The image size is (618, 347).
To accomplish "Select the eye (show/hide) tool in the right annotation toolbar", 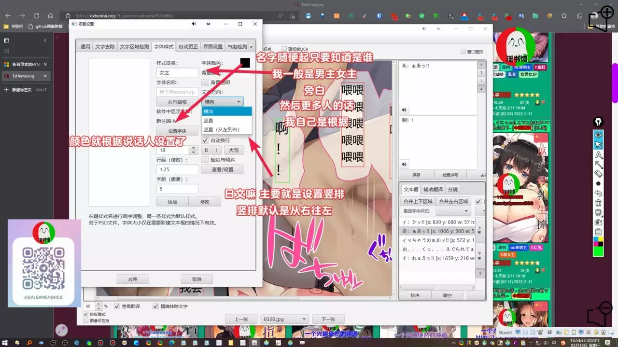I will (x=598, y=135).
